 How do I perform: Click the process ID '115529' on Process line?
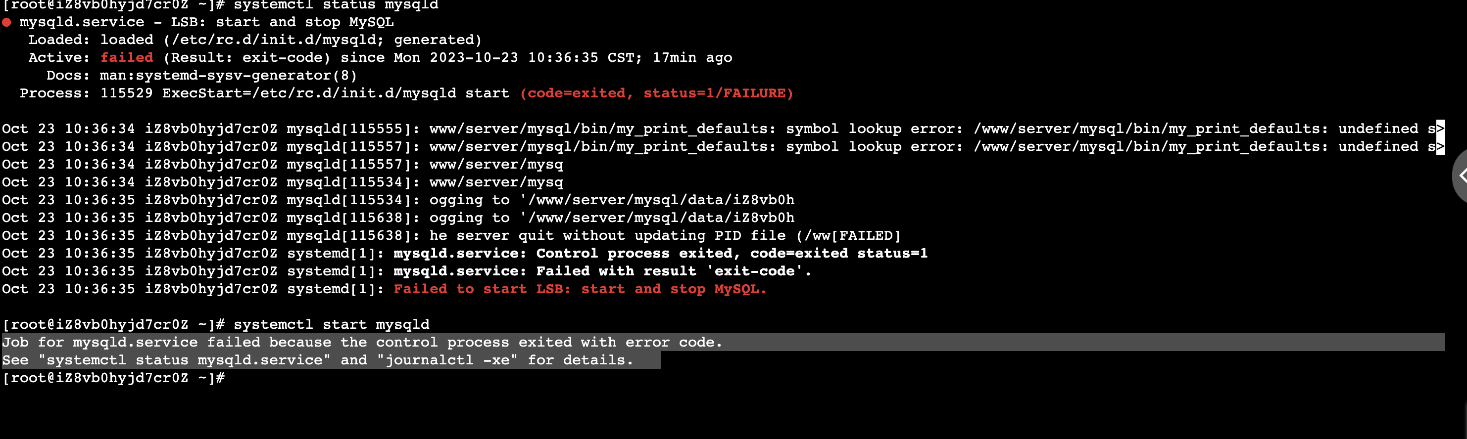[x=126, y=93]
